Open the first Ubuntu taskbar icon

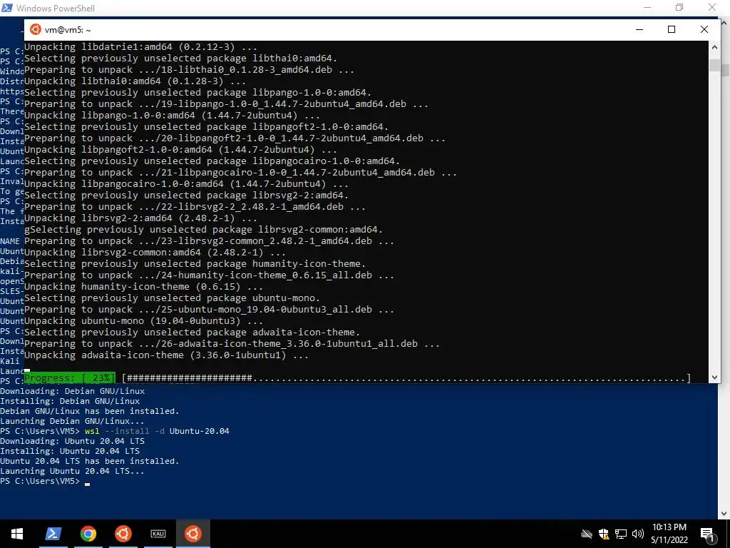123,534
